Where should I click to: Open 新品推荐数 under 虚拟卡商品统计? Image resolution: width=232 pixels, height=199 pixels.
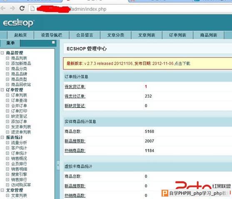pyautogui.click(x=75, y=186)
